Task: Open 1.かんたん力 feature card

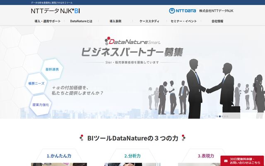Action: (x=59, y=156)
